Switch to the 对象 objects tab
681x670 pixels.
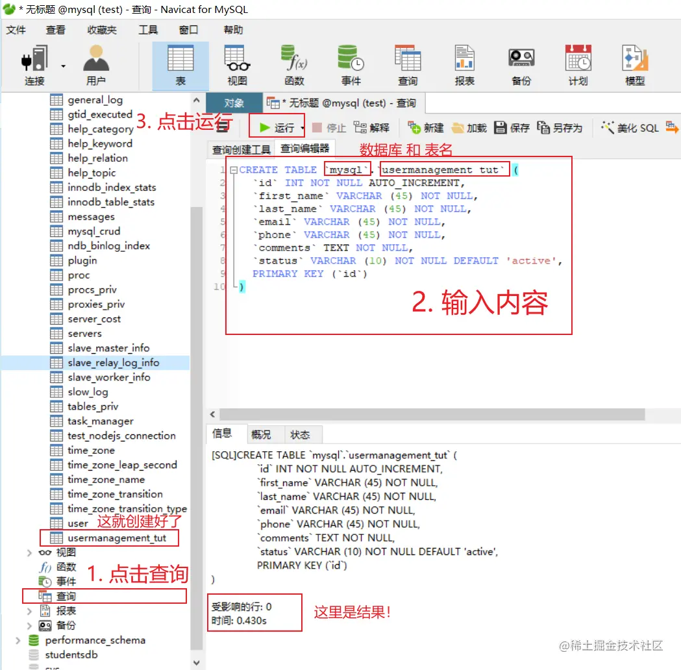pyautogui.click(x=234, y=103)
